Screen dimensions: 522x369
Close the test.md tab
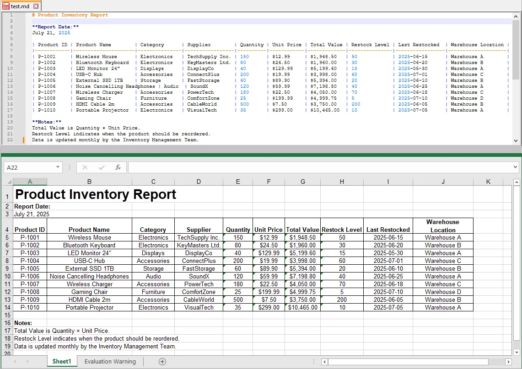(36, 7)
